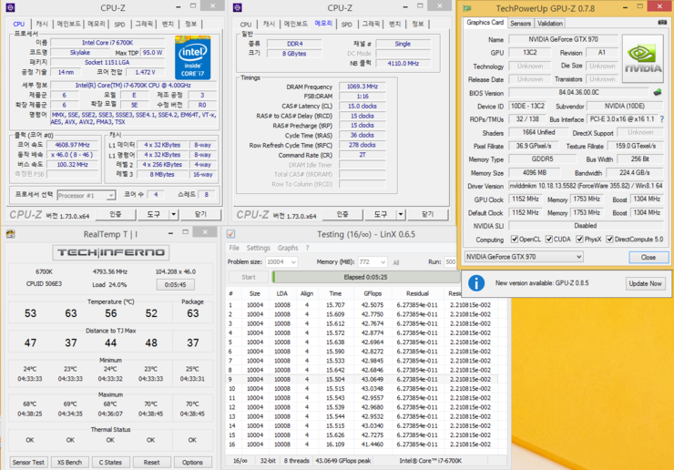The image size is (674, 470).
Task: Select the 캐시 tab in left CPU-Z window
Action: click(42, 24)
